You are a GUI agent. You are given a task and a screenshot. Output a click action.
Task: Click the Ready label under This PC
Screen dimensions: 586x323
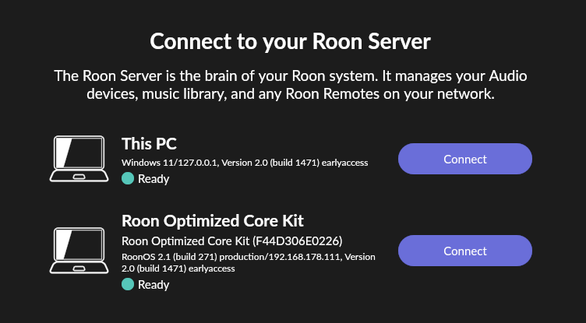(x=154, y=179)
